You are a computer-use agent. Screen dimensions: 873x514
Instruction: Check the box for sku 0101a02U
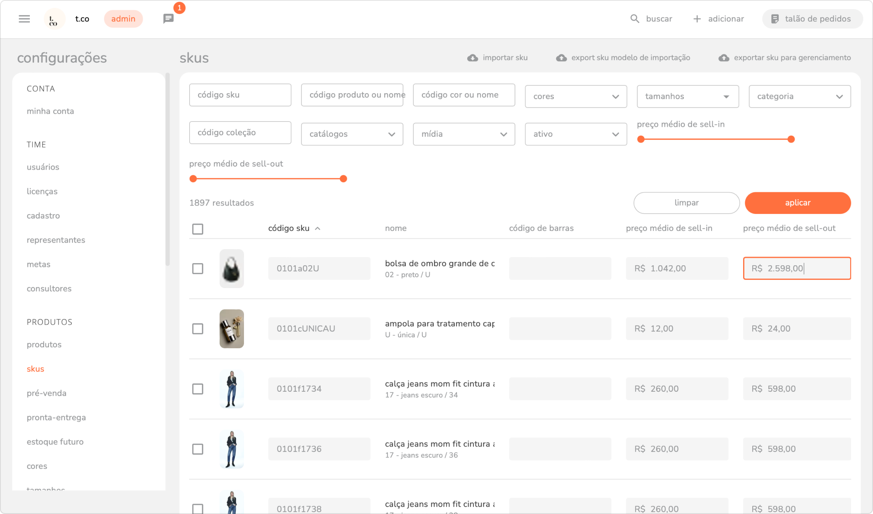[198, 269]
